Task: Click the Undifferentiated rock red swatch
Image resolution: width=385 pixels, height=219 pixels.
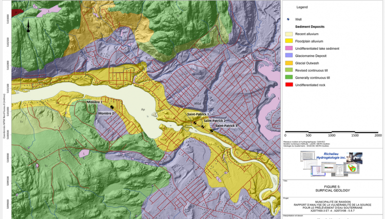Action: [x=288, y=85]
